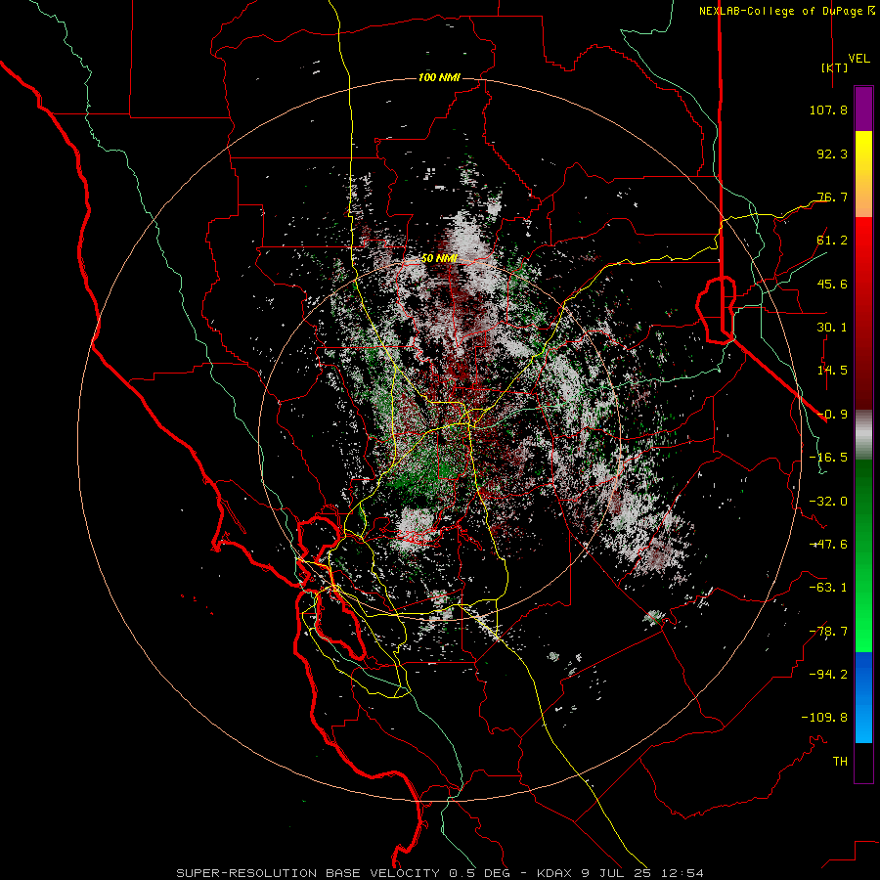Click the 107.8 velocity scale value
This screenshot has height=880, width=880.
click(x=828, y=110)
